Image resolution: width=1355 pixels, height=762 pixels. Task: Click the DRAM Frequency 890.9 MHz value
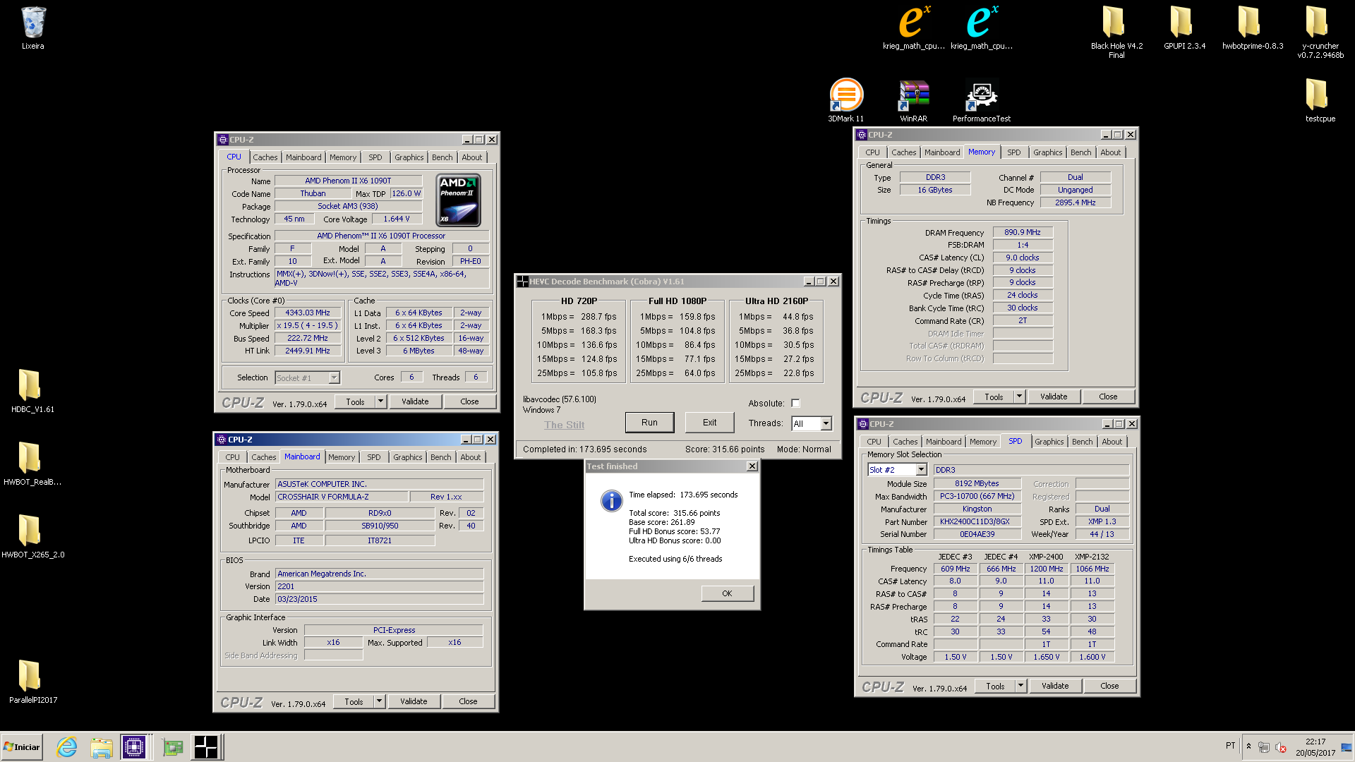[1023, 232]
